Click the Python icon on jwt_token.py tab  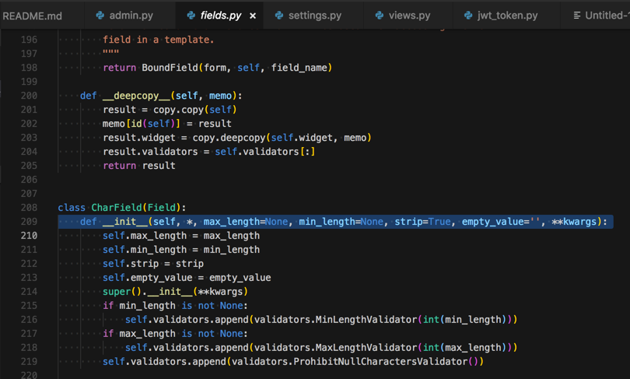468,16
